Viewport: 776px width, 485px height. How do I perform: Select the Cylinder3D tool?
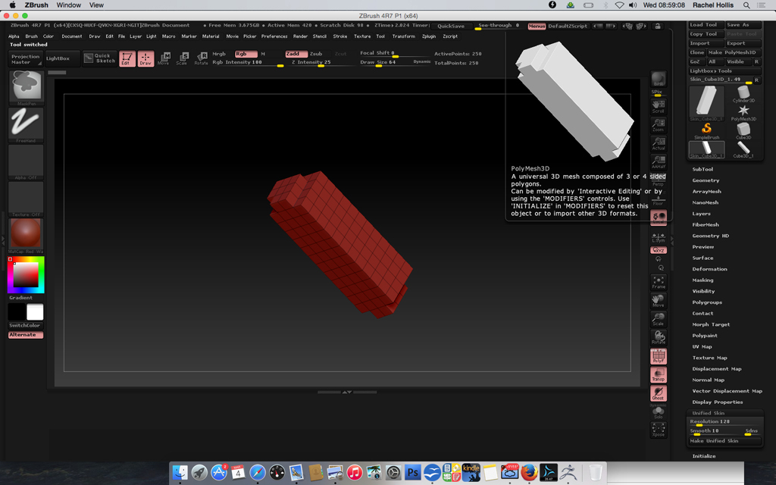[x=743, y=94]
